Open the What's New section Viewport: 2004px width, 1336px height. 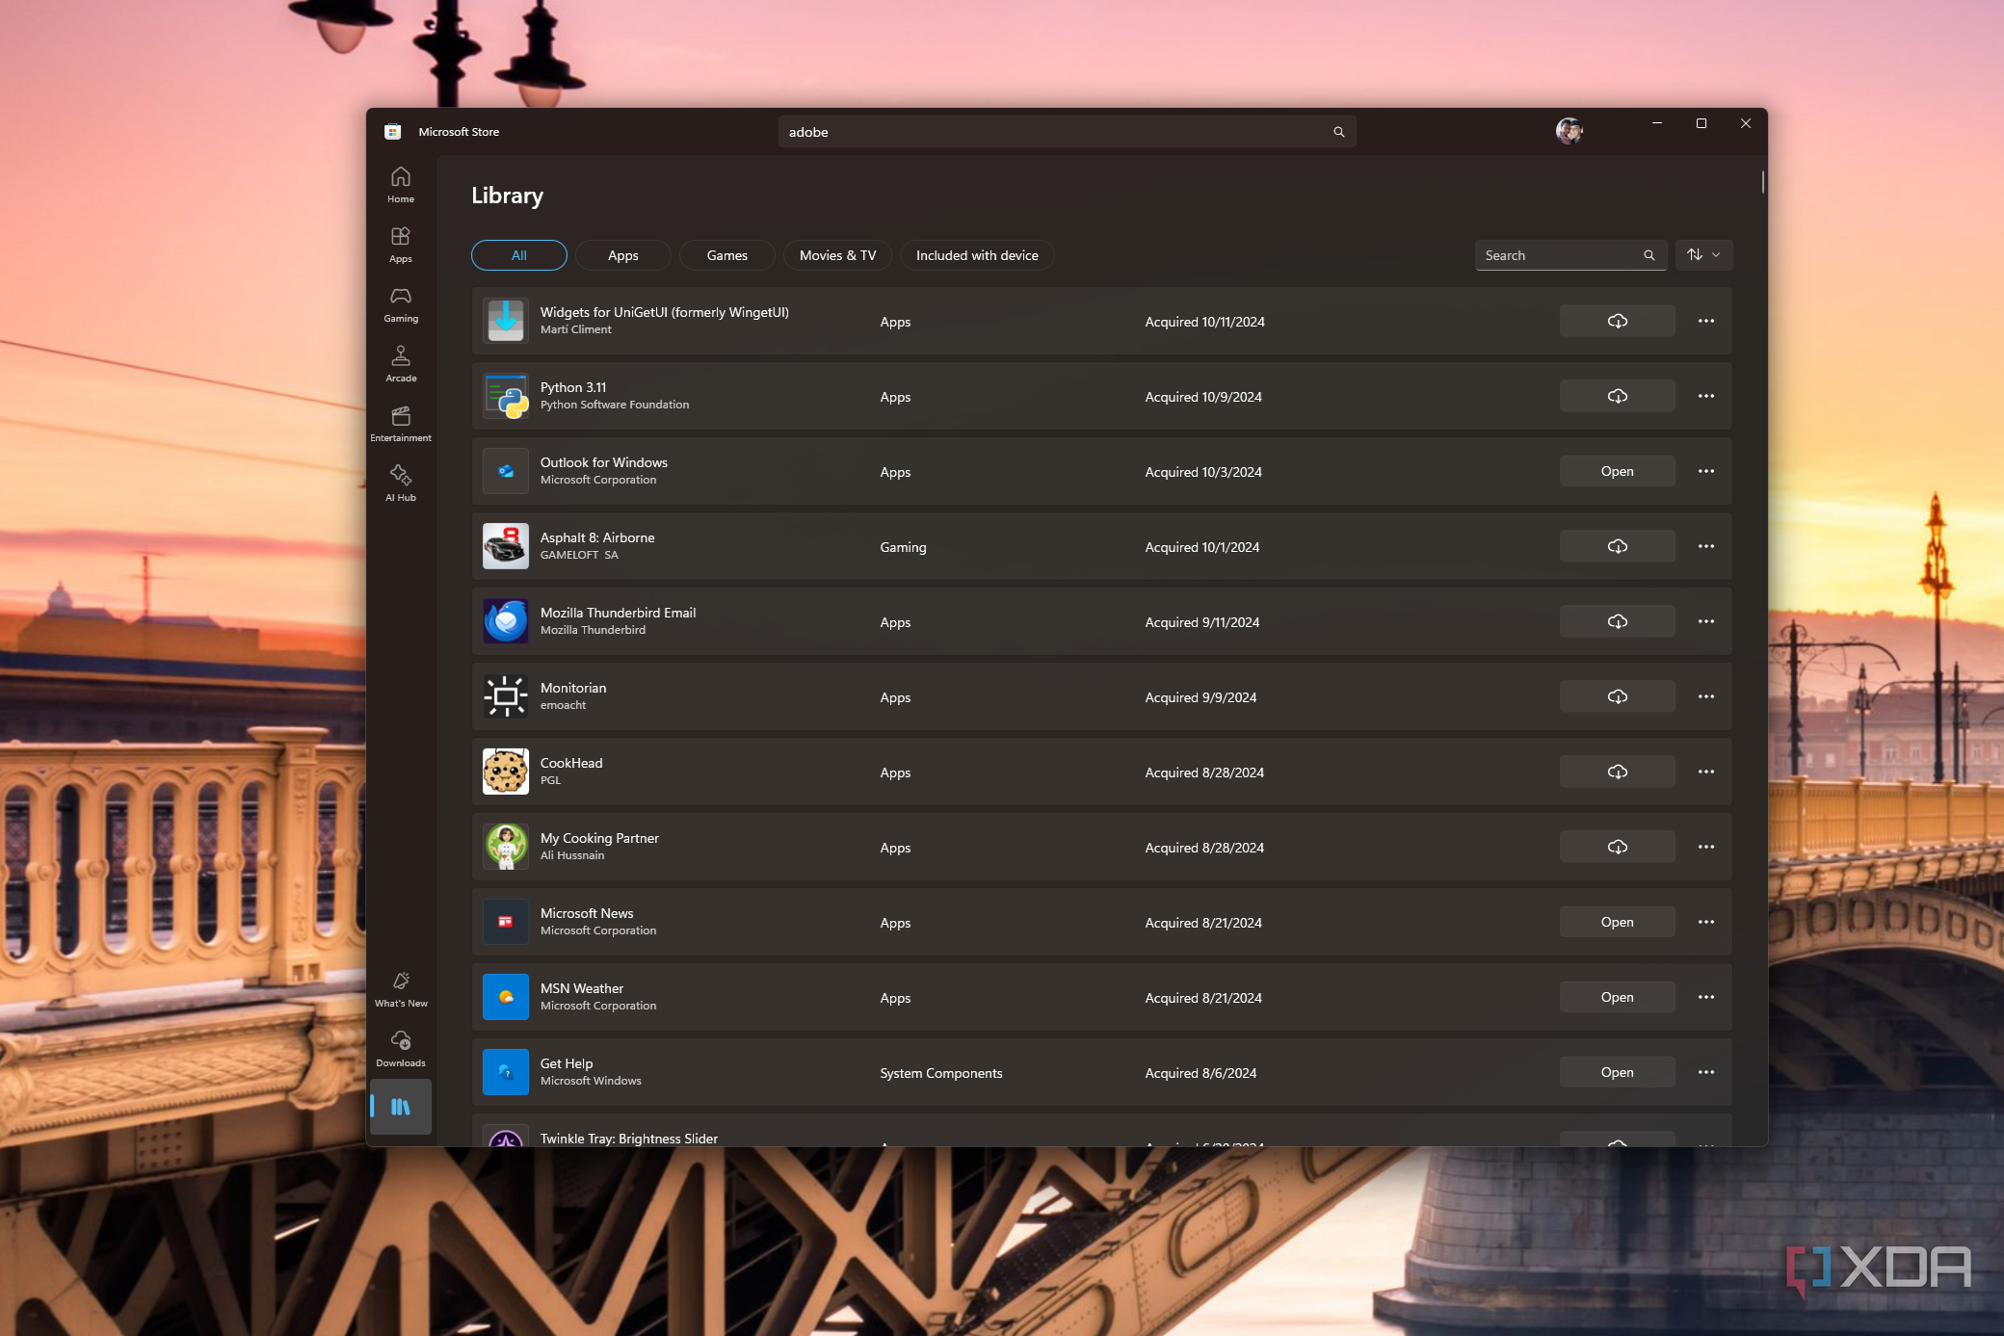click(400, 987)
